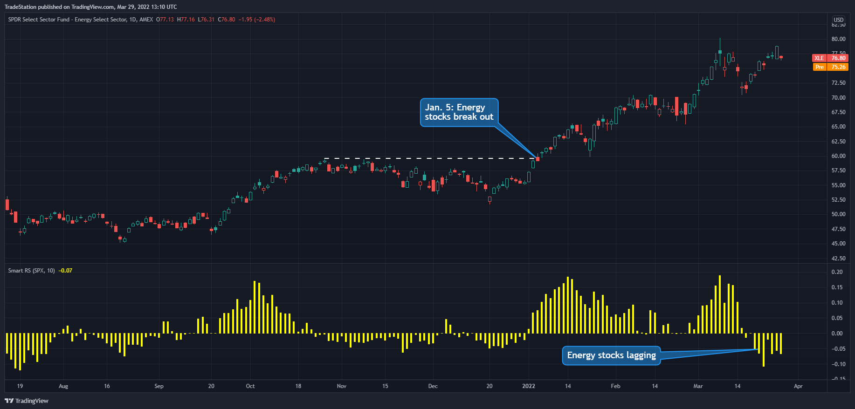Click the O77.13 open value in the legend

click(165, 20)
